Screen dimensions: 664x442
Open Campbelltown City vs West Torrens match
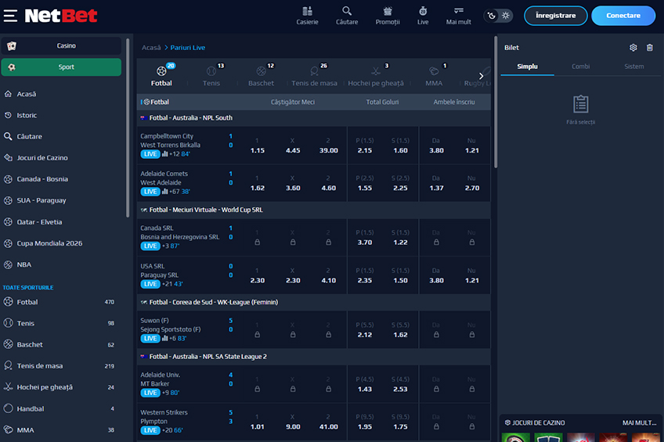click(x=170, y=141)
